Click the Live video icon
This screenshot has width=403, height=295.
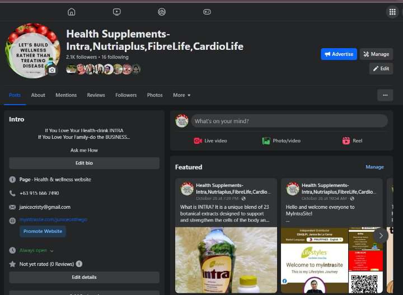(x=198, y=141)
